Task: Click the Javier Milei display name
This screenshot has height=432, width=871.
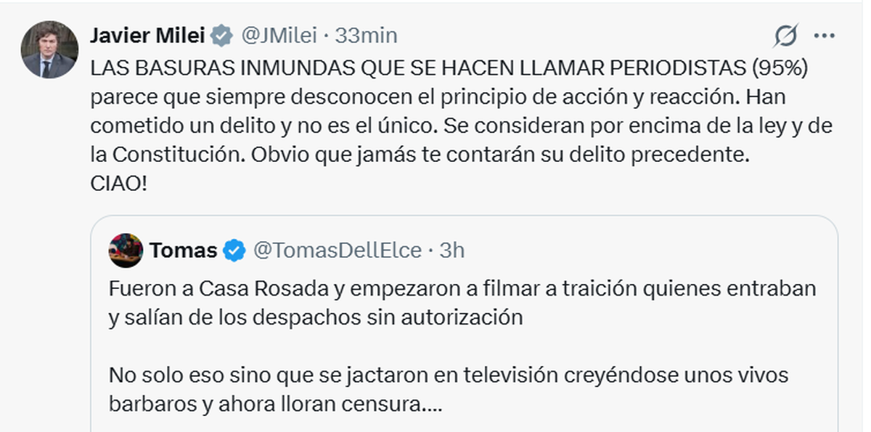Action: pos(147,35)
